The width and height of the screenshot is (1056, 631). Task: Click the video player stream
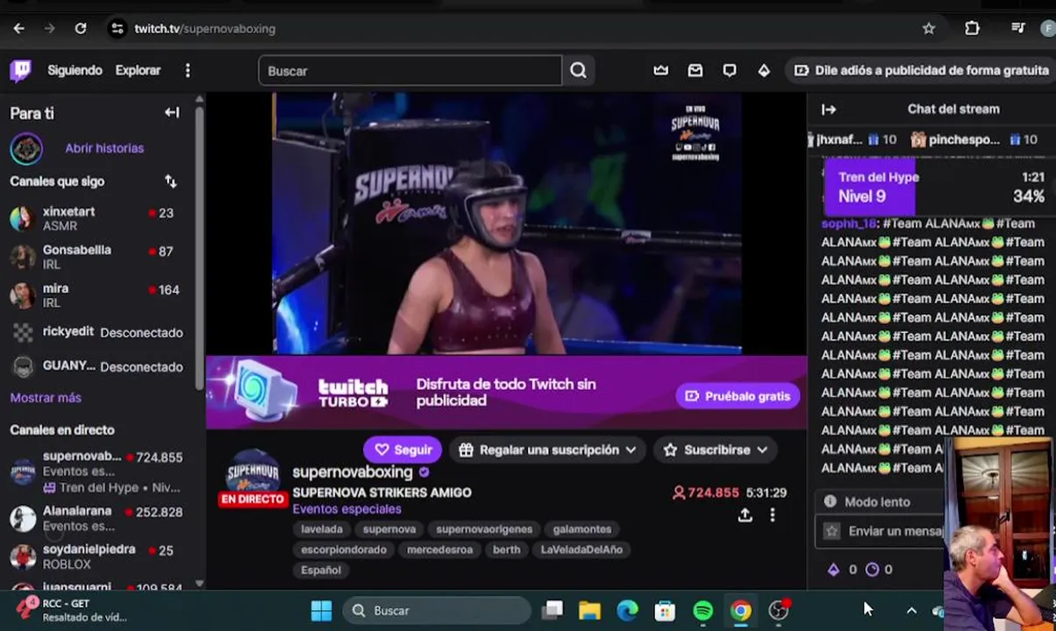coord(507,223)
